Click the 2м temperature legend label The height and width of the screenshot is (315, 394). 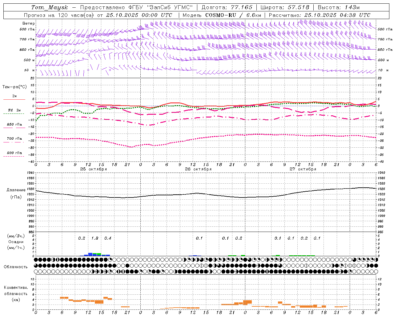(14, 96)
